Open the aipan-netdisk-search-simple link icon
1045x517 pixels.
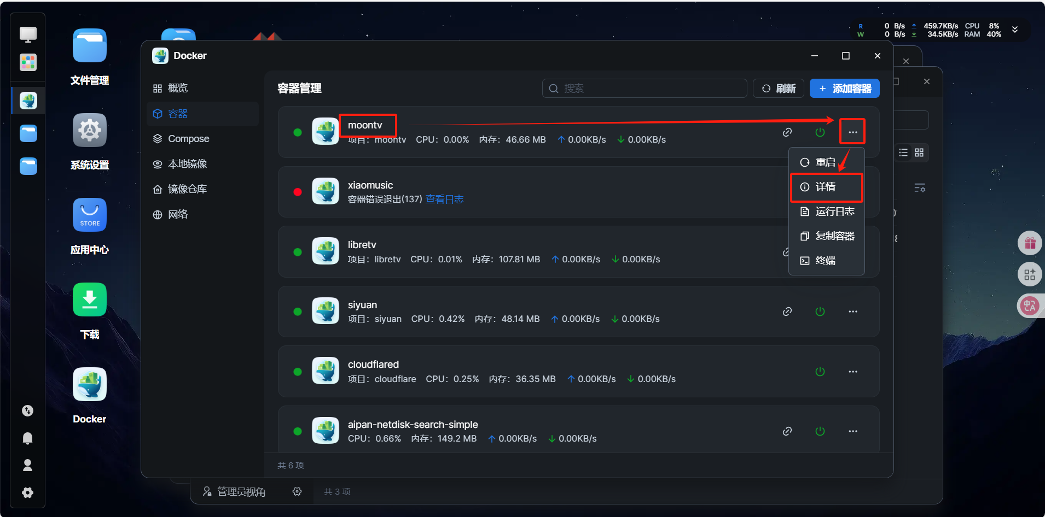click(787, 431)
